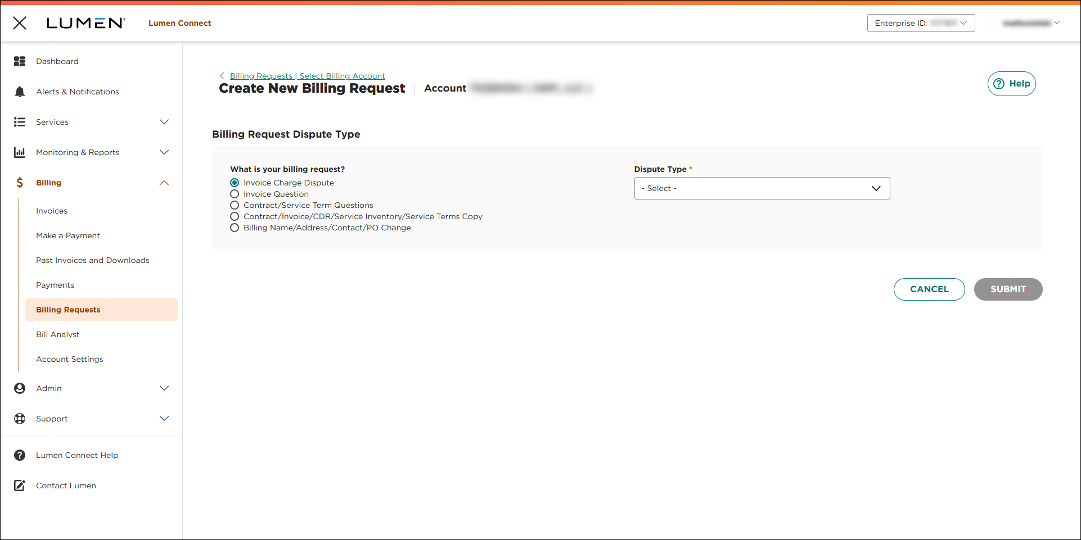The width and height of the screenshot is (1081, 540).
Task: Collapse the Billing section chevron
Action: pyautogui.click(x=164, y=182)
